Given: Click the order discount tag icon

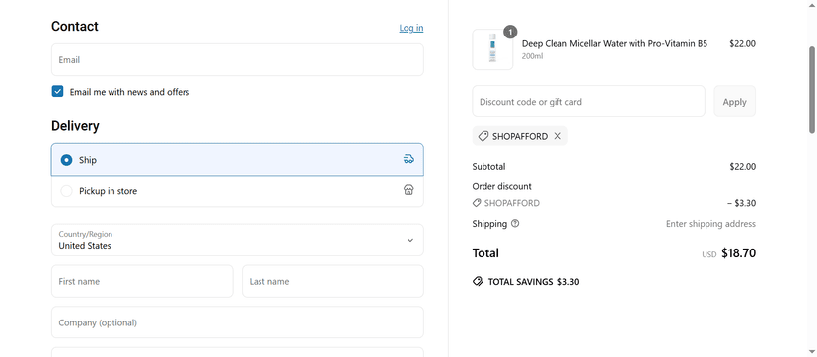Looking at the screenshot, I should (477, 203).
